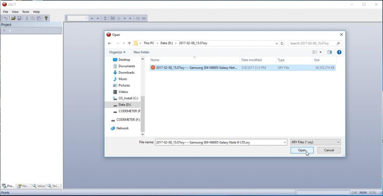Image resolution: width=383 pixels, height=196 pixels.
Task: Select Network in the navigation pane
Action: click(120, 128)
